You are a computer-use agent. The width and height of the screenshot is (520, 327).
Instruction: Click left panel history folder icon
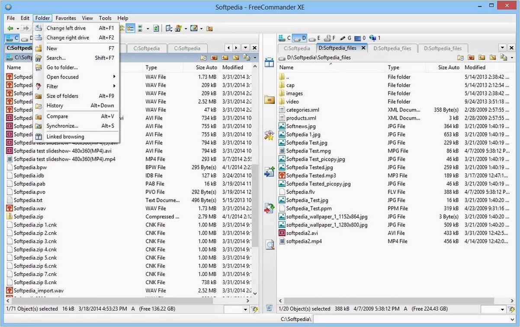point(203,58)
